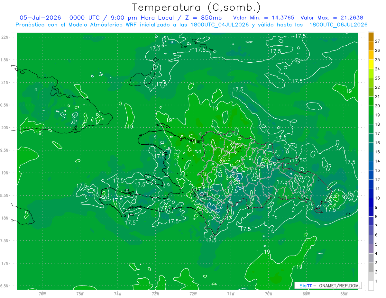Click "Valor Min. = 14.3765" readout
The height and width of the screenshot is (298, 386).
point(263,18)
